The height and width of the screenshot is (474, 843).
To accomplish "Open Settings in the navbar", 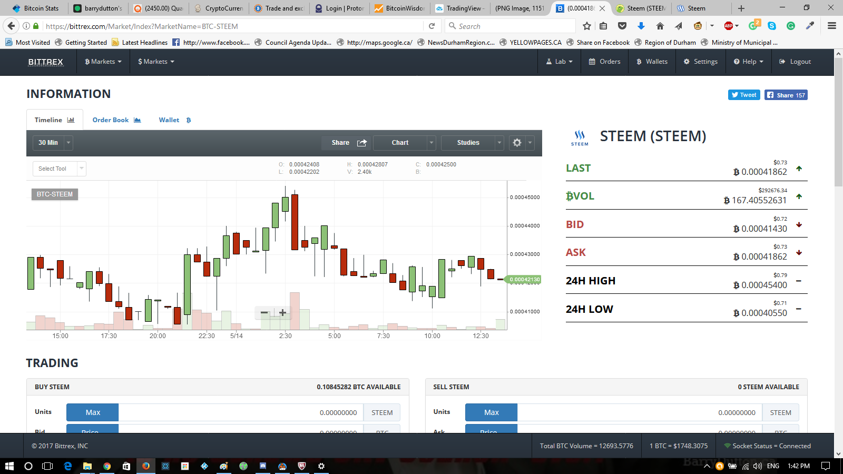I will point(700,62).
